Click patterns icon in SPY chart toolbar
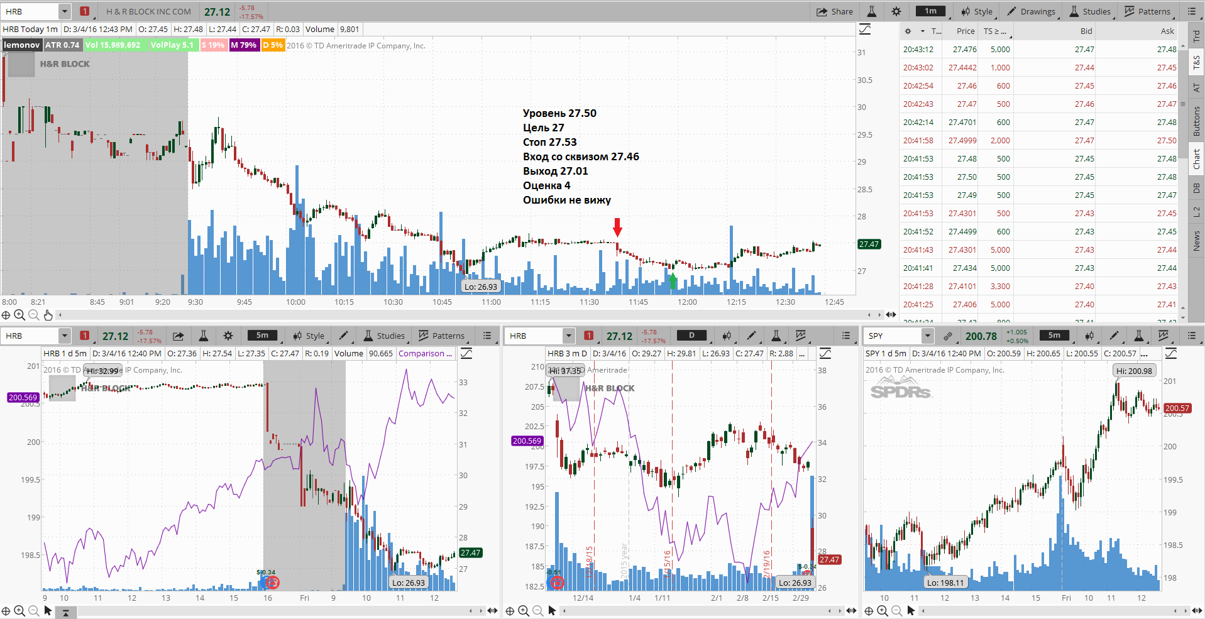 pos(1164,336)
